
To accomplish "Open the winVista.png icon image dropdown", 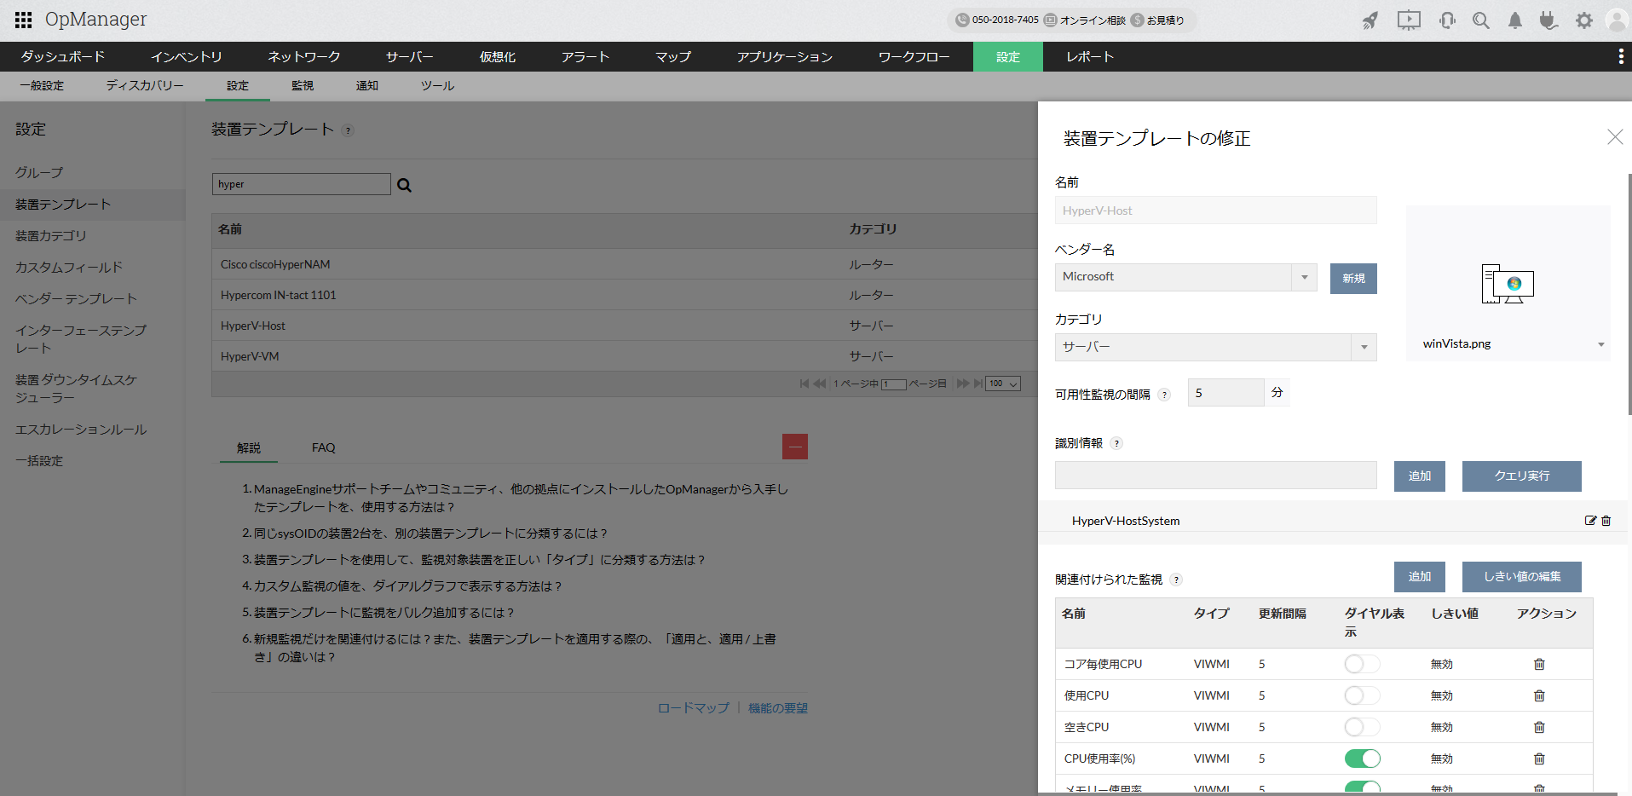I will click(1600, 344).
